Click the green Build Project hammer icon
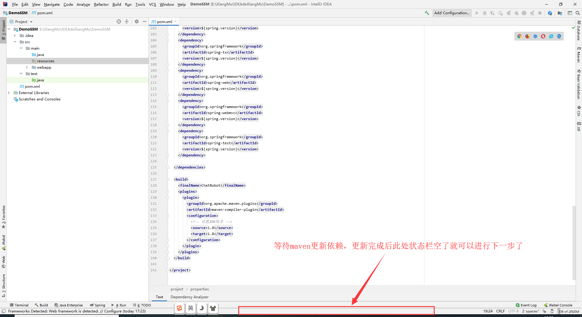 point(427,13)
